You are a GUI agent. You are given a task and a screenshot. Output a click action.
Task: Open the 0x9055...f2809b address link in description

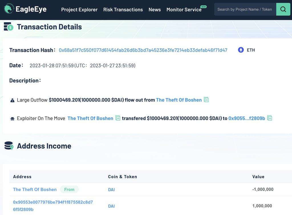pos(247,118)
